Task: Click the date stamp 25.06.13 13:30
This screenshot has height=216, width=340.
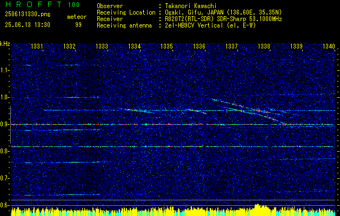Action: pos(28,25)
